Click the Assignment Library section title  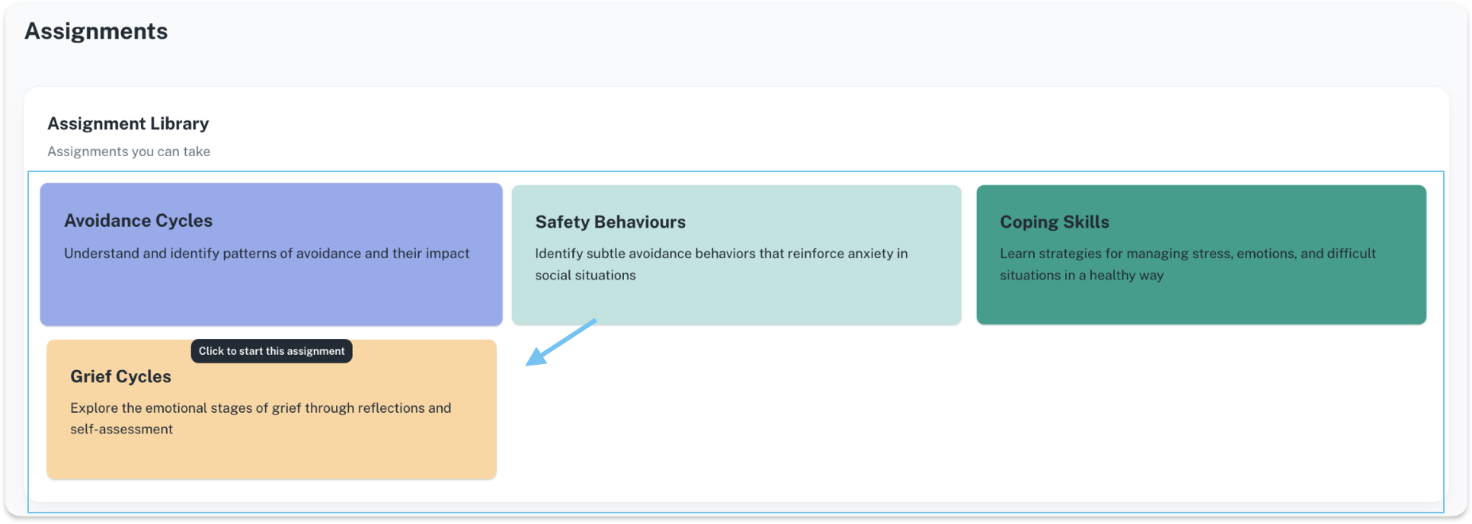[x=128, y=123]
